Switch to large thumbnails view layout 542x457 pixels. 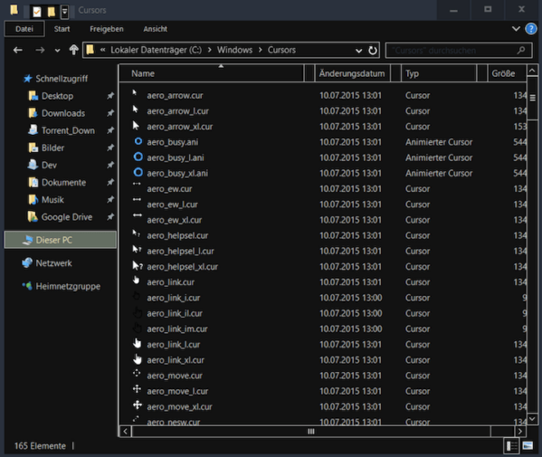click(528, 445)
